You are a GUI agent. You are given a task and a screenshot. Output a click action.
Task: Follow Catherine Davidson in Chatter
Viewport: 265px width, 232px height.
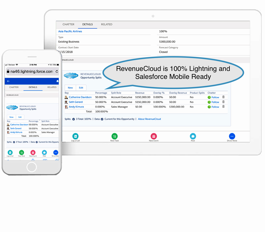click(215, 97)
